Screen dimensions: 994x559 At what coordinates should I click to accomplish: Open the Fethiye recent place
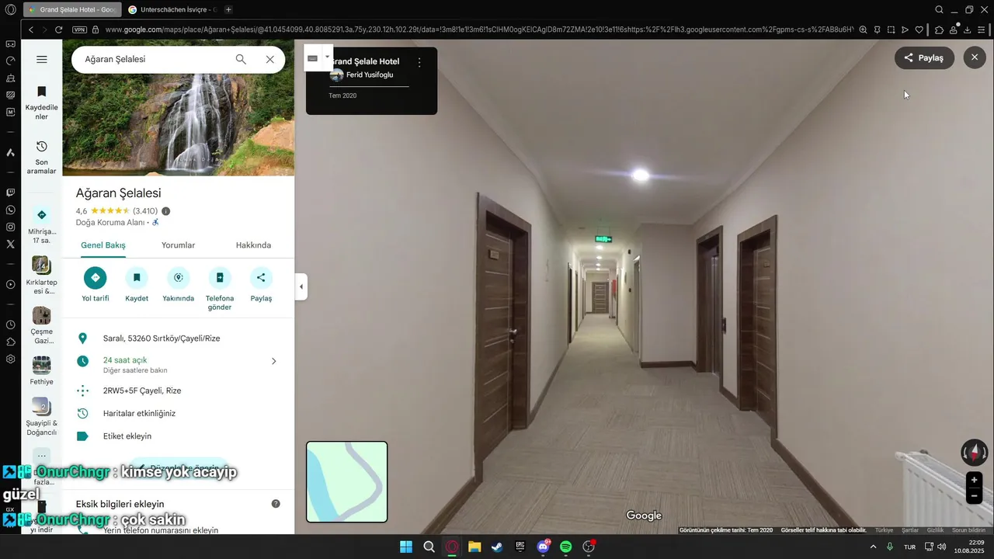tap(42, 370)
